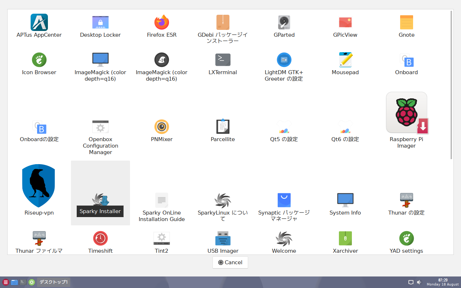Start Firefox ESR browser
This screenshot has height=288, width=461.
coord(162,26)
